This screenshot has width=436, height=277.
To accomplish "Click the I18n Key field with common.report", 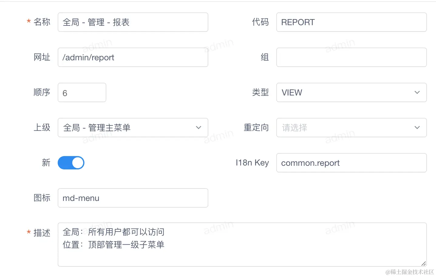I will pos(351,163).
